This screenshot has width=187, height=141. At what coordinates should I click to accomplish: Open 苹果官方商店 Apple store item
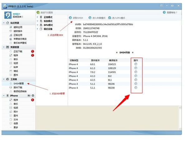tap(20, 39)
